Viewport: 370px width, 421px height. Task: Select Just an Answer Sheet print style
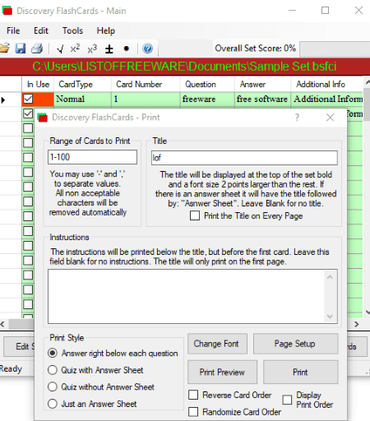(53, 404)
